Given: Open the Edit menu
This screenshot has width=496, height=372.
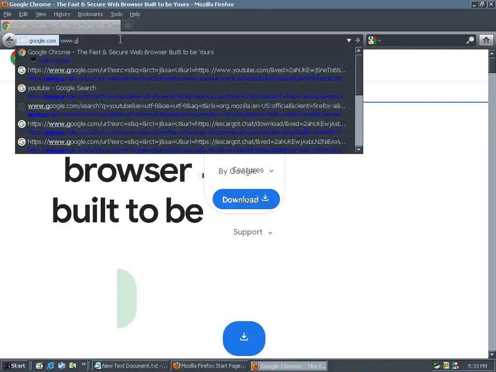Looking at the screenshot, I should (x=23, y=14).
